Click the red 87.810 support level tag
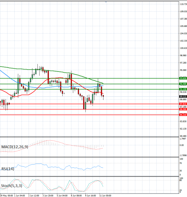The width and height of the screenshot is (187, 197). pyautogui.click(x=183, y=104)
